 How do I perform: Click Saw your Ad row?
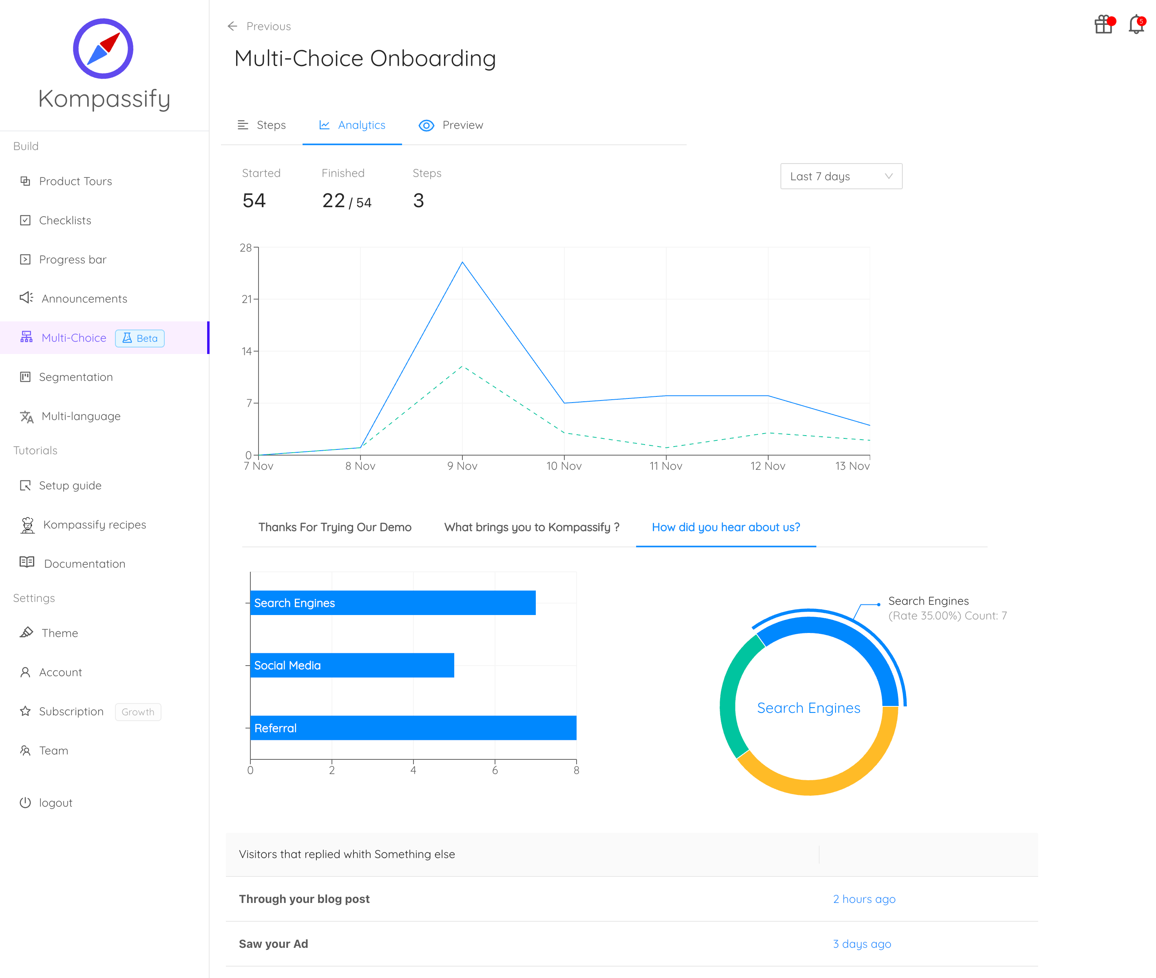(x=632, y=944)
